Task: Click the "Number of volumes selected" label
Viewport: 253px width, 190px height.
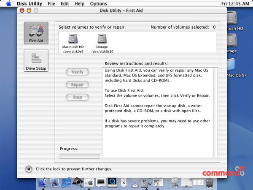Action: coord(180,27)
